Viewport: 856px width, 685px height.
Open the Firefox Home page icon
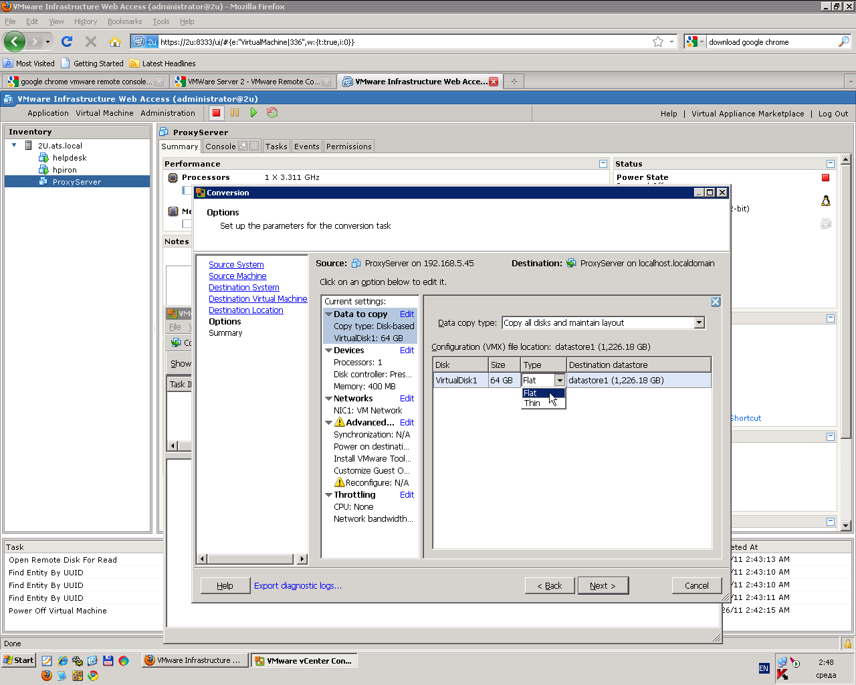click(x=115, y=41)
